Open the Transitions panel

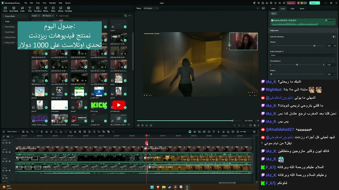pos(38,9)
